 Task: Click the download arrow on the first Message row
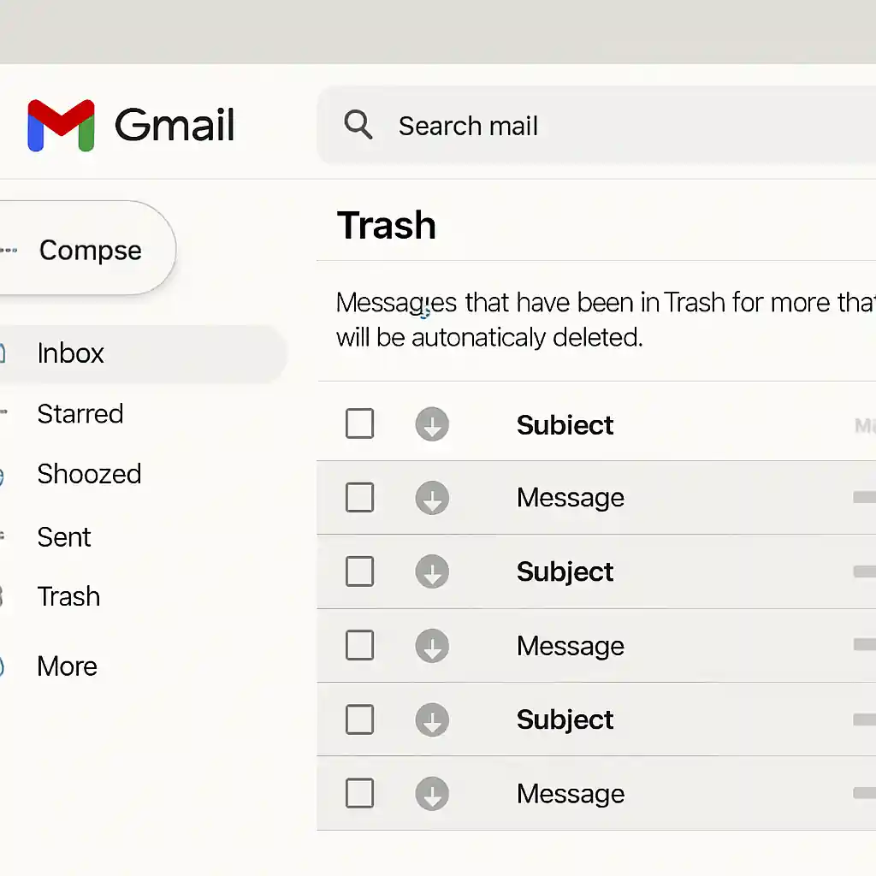[432, 497]
